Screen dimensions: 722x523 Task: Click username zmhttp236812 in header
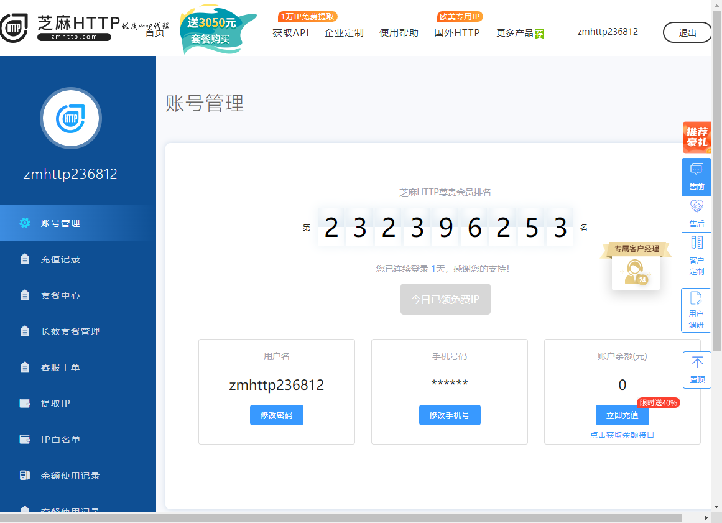point(608,32)
